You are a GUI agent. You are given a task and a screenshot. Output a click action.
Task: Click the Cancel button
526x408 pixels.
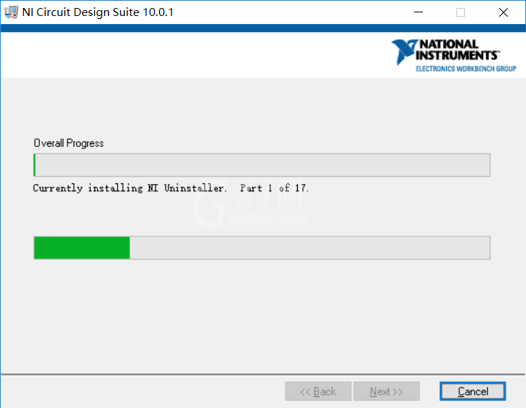[472, 391]
